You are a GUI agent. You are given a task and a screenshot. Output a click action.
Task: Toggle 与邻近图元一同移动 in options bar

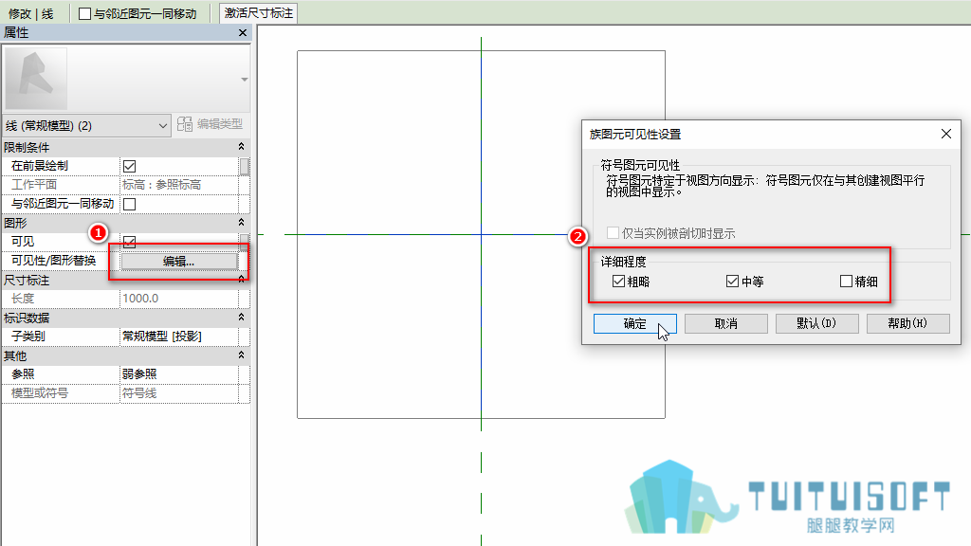click(84, 13)
